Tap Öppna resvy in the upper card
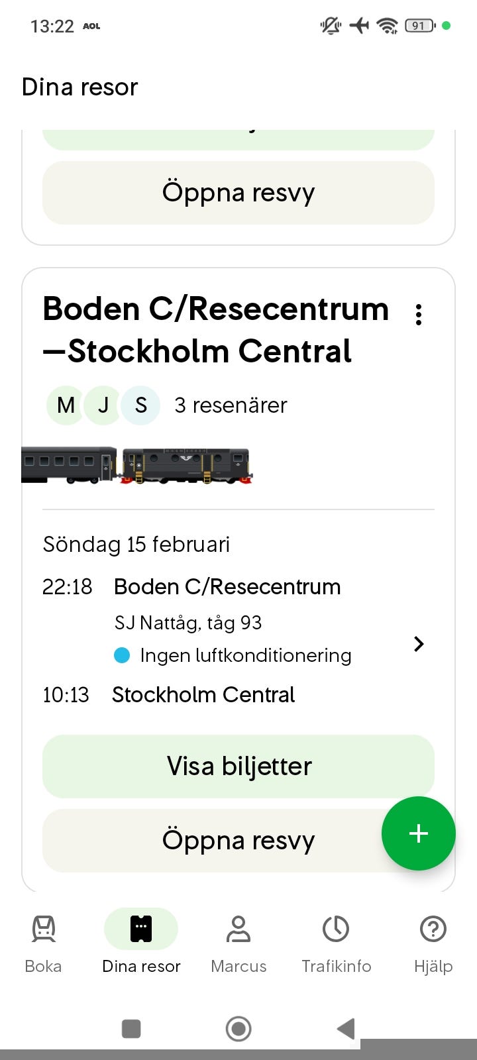The height and width of the screenshot is (1060, 477). click(x=238, y=193)
